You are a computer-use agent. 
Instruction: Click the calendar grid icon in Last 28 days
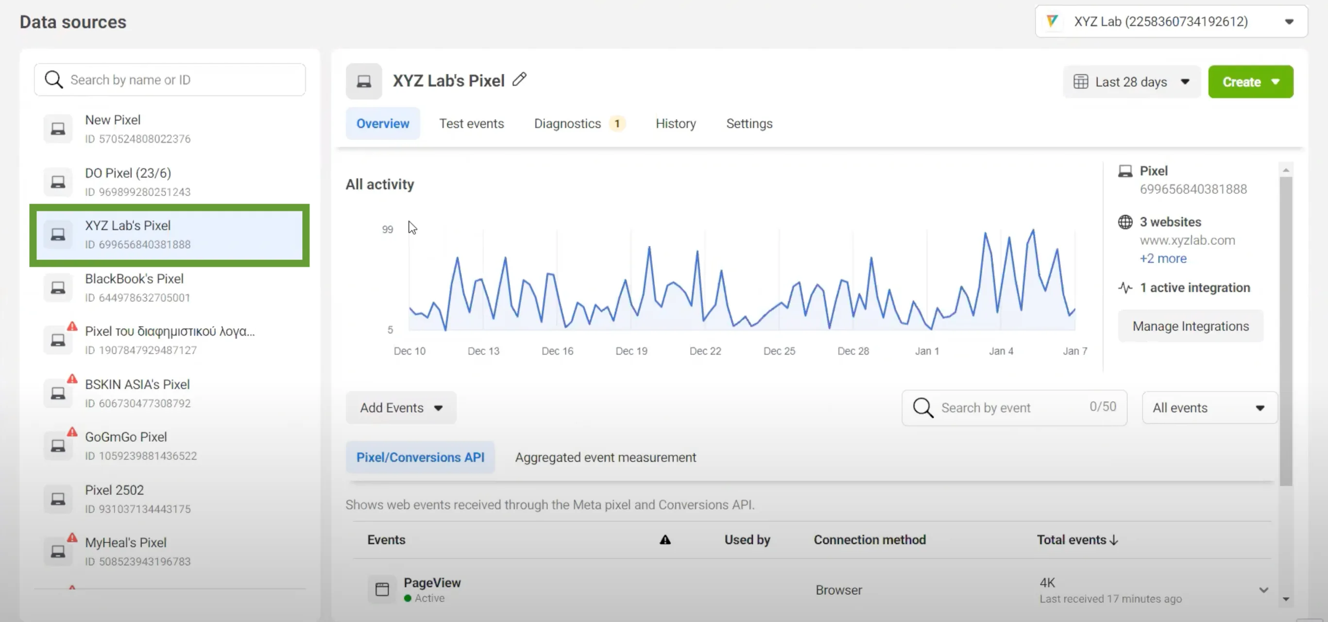pos(1081,82)
